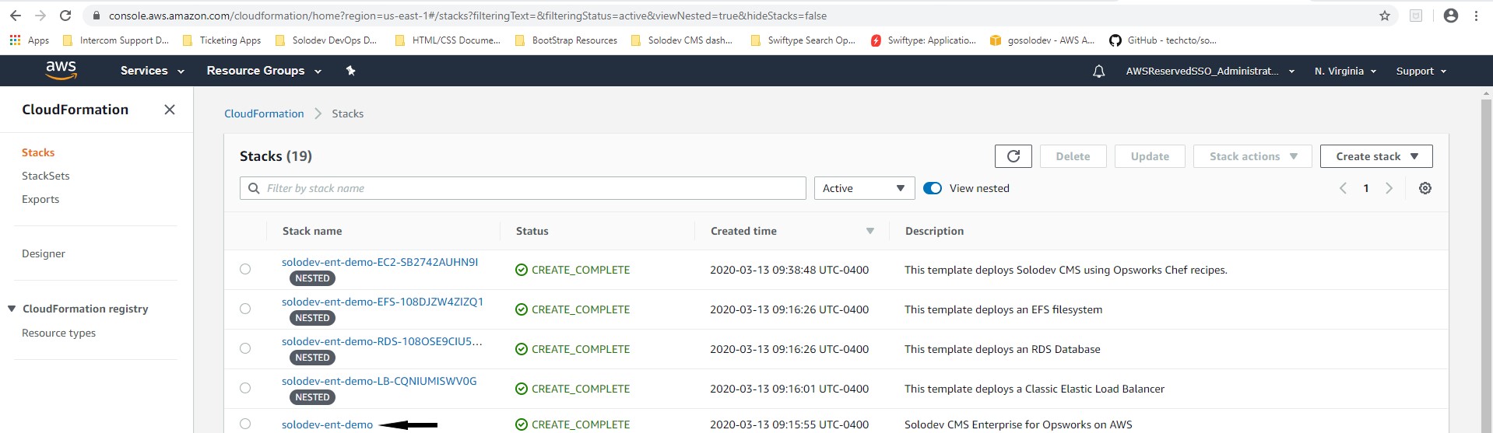The image size is (1493, 433).
Task: Open the Intercom Support bookmark folder
Action: [115, 40]
